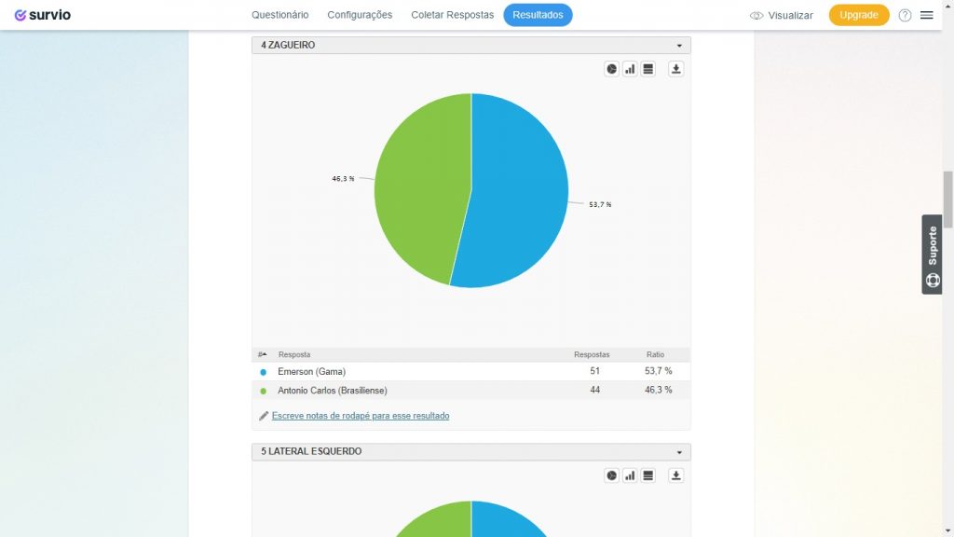Open the Configurações tab

(x=360, y=15)
